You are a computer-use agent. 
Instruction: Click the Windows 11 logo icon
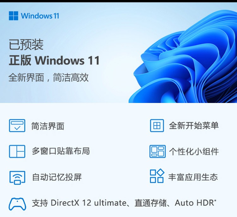[x=14, y=15]
